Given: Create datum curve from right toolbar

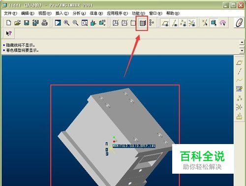Looking at the screenshot, I should point(239,80).
